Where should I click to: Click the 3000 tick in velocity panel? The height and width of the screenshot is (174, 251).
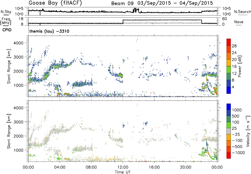(18, 122)
